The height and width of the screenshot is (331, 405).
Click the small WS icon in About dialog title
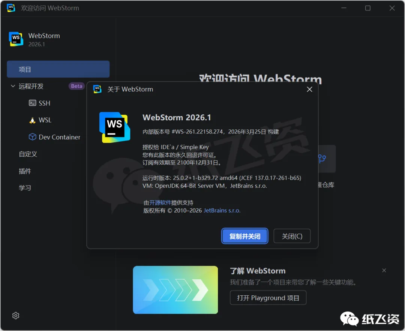(x=97, y=89)
